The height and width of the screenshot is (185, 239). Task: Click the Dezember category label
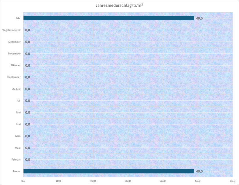click(x=15, y=42)
